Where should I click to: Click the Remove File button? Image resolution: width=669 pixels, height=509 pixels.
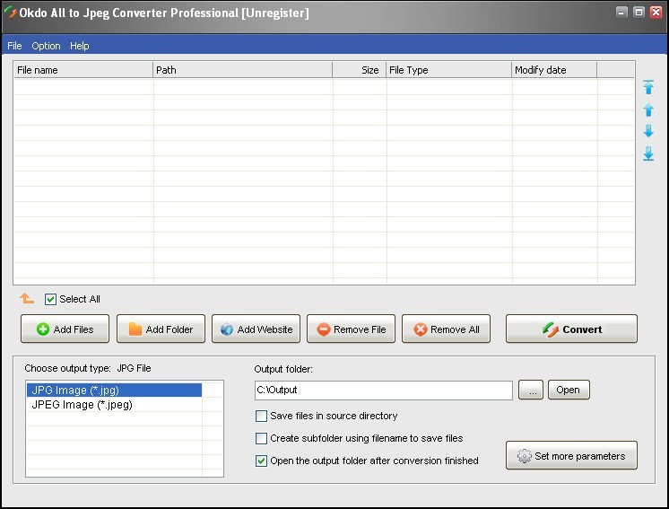352,329
